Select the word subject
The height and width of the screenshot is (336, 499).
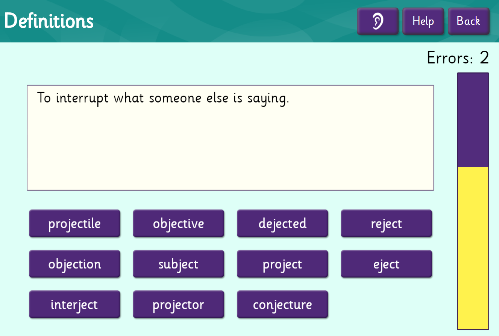(x=178, y=264)
